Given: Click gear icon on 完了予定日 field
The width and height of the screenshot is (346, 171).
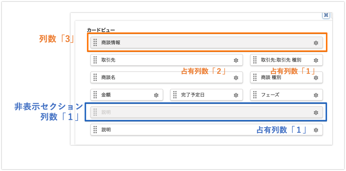Looking at the screenshot, I should [x=236, y=95].
